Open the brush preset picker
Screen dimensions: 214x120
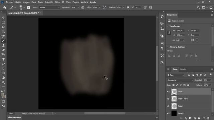pyautogui.click(x=24, y=7)
